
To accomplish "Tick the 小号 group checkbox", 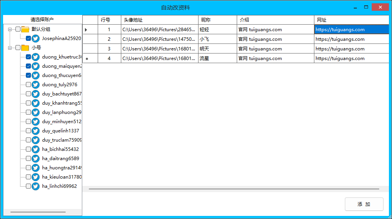I will tap(18, 48).
